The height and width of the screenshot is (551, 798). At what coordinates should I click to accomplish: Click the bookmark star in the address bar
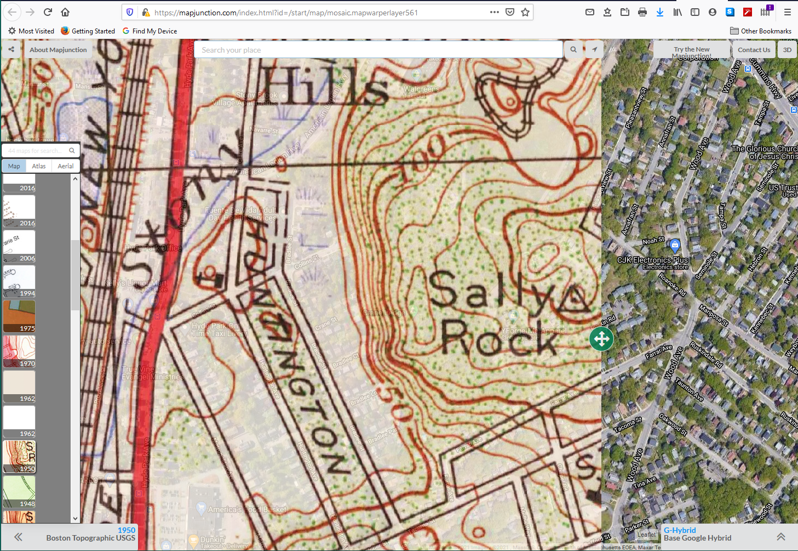525,12
